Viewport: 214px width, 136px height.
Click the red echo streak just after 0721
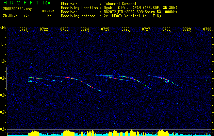(35, 78)
